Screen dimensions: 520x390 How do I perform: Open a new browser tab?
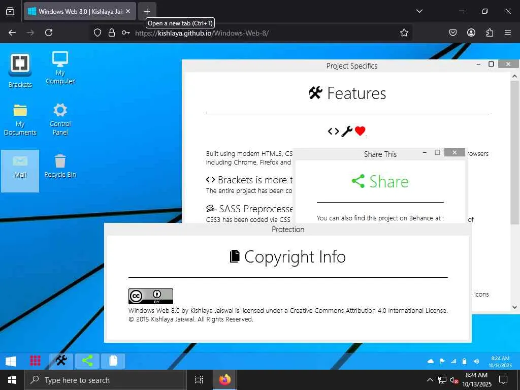(147, 11)
